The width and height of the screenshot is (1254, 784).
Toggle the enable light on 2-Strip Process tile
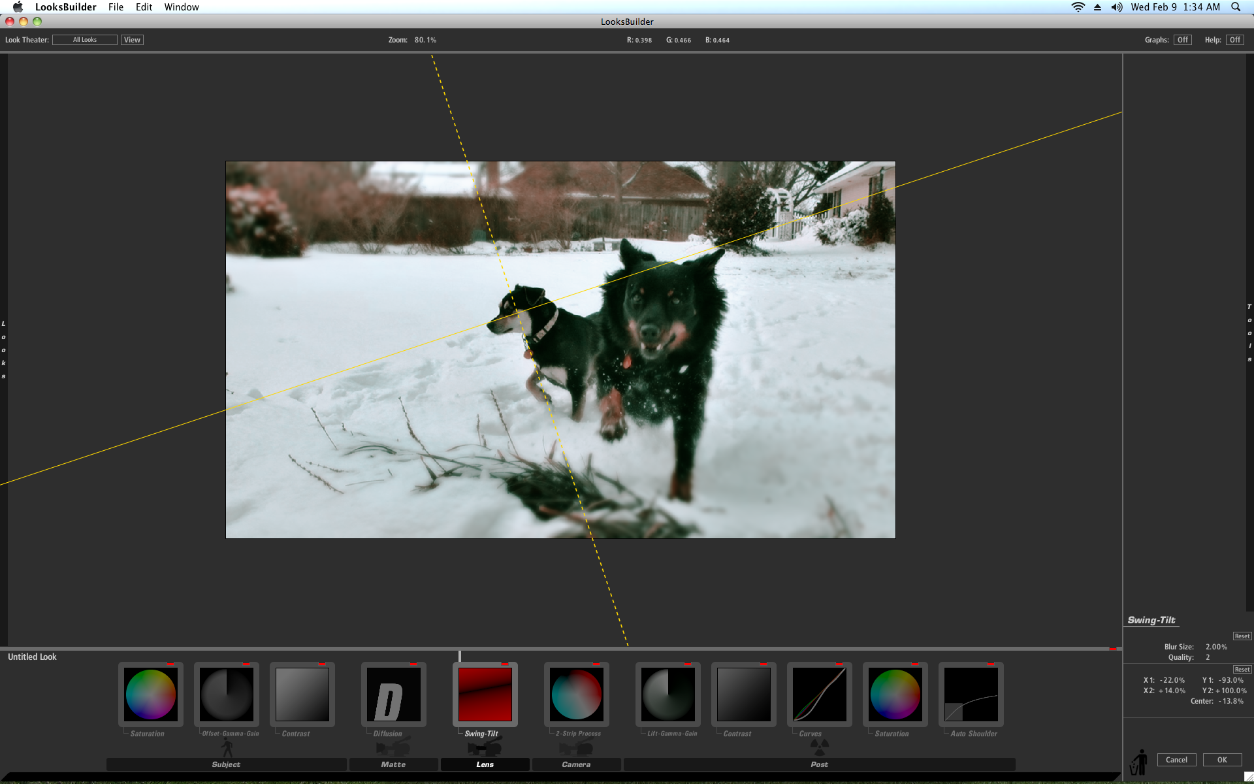click(596, 664)
